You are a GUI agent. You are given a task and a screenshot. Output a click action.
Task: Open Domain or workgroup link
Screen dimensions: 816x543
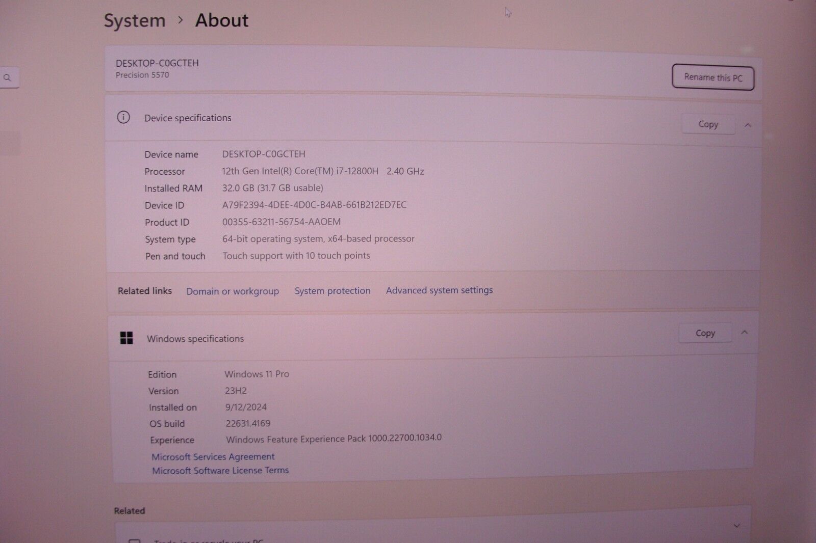pyautogui.click(x=233, y=291)
